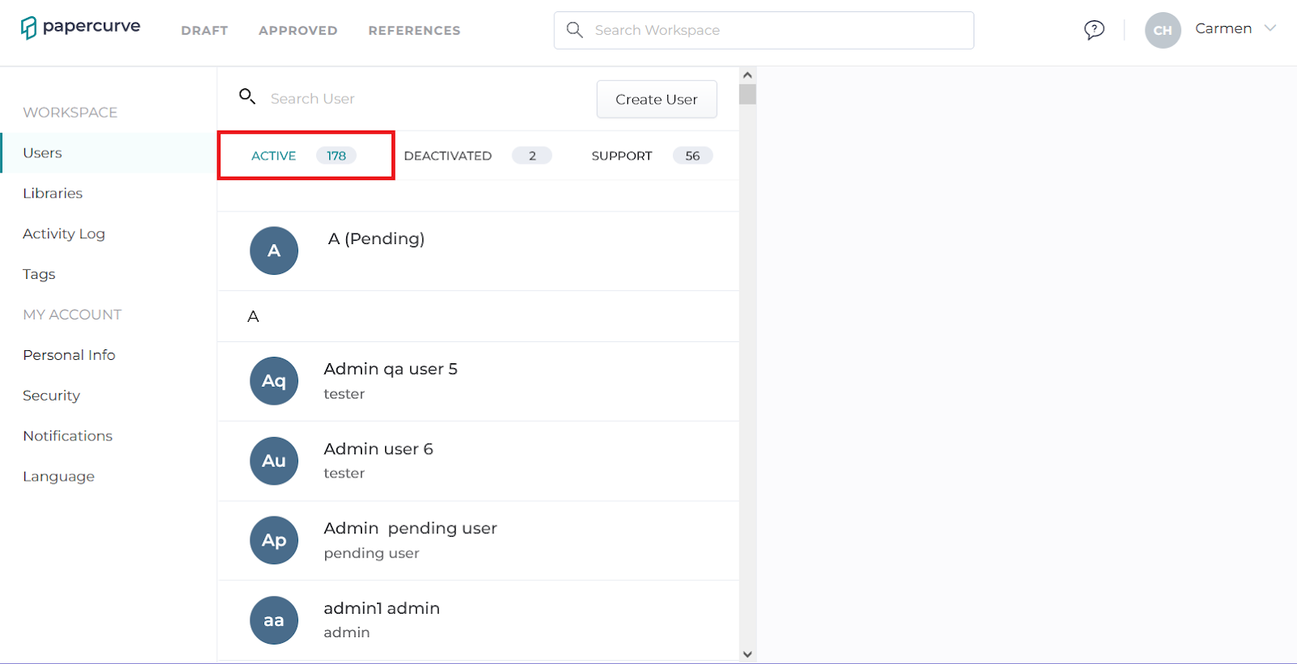Select the admin1 admin name
Viewport: 1297px width, 664px height.
382,608
